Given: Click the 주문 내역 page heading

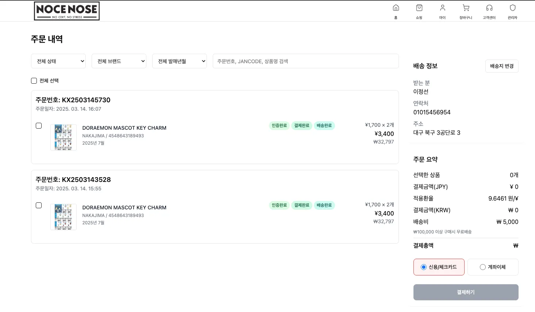Looking at the screenshot, I should [47, 39].
